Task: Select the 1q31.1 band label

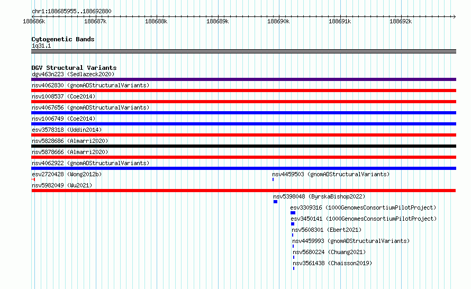Action: [x=41, y=46]
